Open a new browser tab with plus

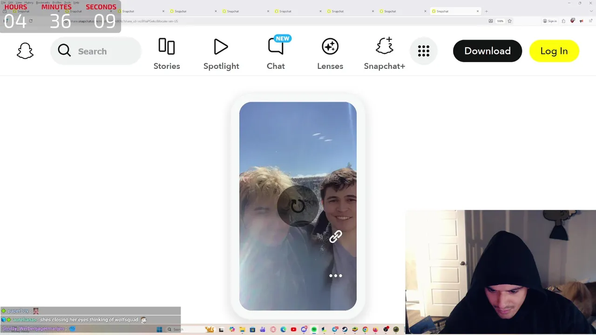click(486, 11)
